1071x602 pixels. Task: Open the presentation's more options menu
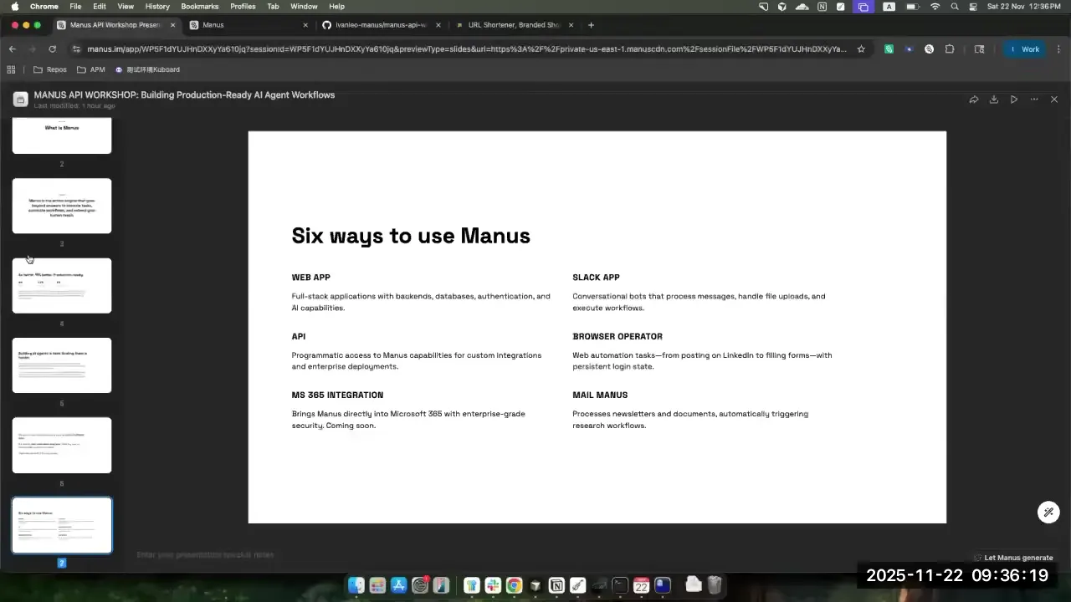tap(1034, 99)
